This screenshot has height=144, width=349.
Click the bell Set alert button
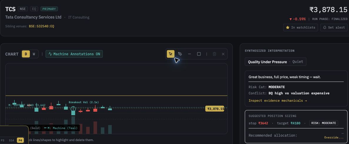point(334,27)
